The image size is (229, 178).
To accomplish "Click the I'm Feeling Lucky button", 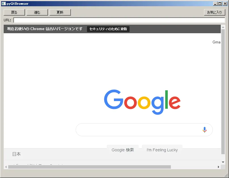I will [162, 150].
